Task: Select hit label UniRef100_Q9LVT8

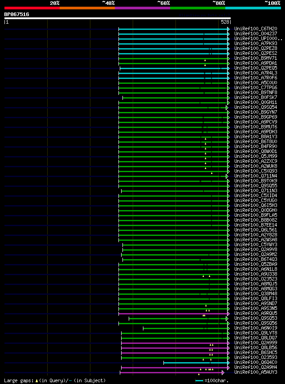Action: coord(256,333)
